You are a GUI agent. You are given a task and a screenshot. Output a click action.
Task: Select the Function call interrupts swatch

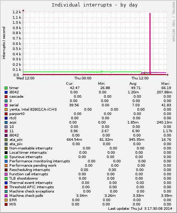[x=6, y=174]
